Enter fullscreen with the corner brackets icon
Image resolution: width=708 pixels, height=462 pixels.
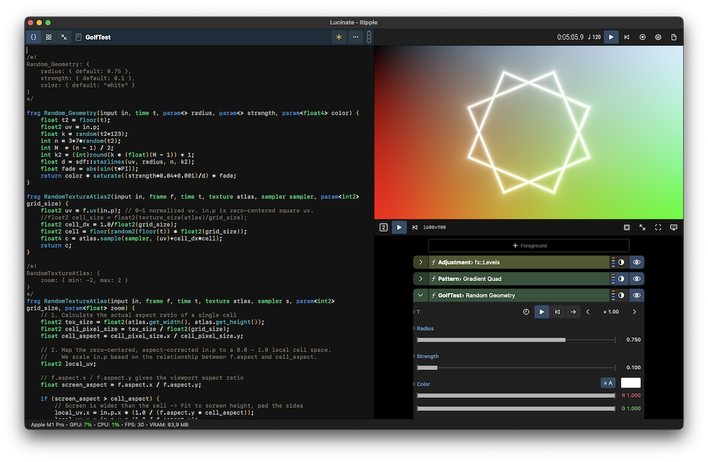pyautogui.click(x=658, y=227)
